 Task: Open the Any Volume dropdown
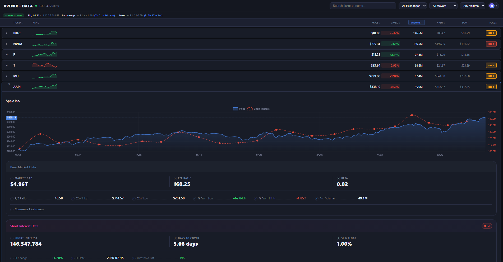(x=473, y=6)
